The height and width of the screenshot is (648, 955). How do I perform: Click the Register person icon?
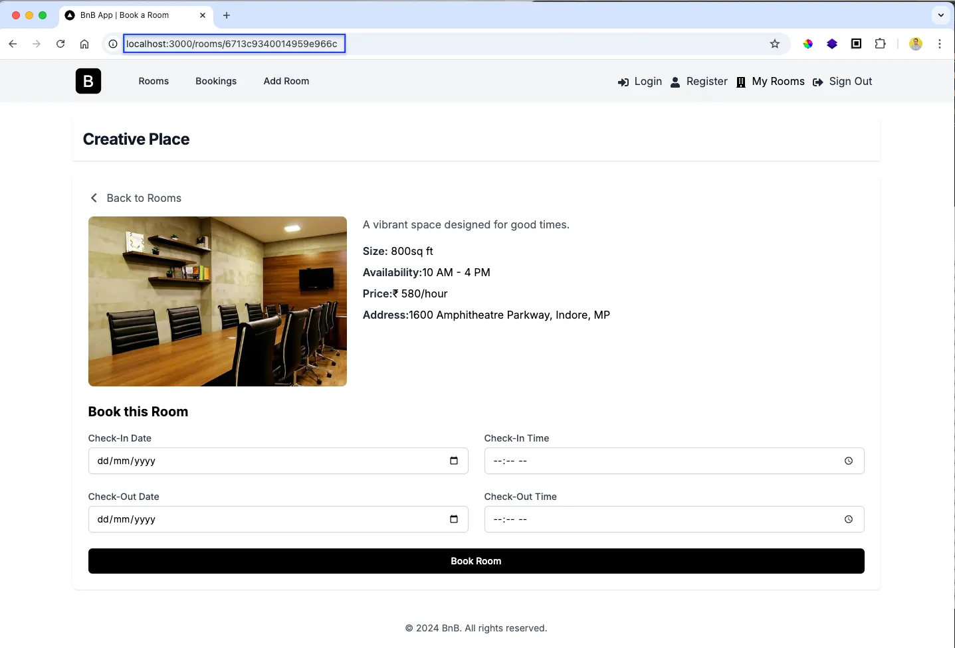coord(675,82)
